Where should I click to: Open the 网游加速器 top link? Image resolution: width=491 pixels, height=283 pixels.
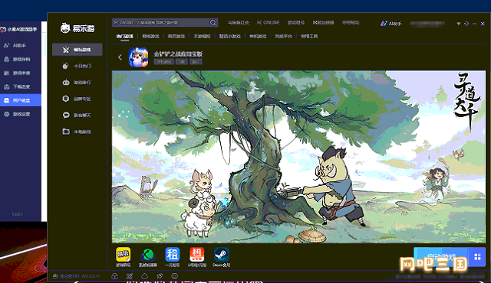coord(323,22)
